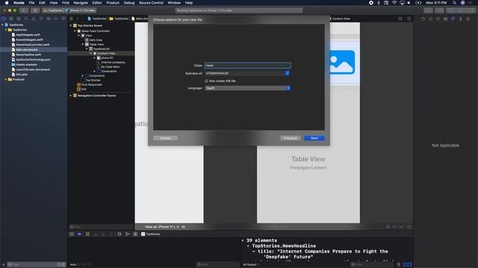Click the Previous button in the dialog
The image size is (478, 268).
(291, 138)
